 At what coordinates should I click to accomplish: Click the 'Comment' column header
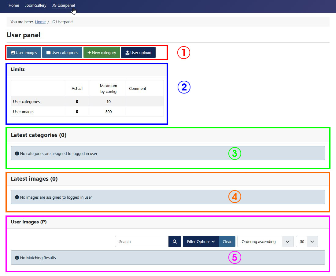coord(138,89)
